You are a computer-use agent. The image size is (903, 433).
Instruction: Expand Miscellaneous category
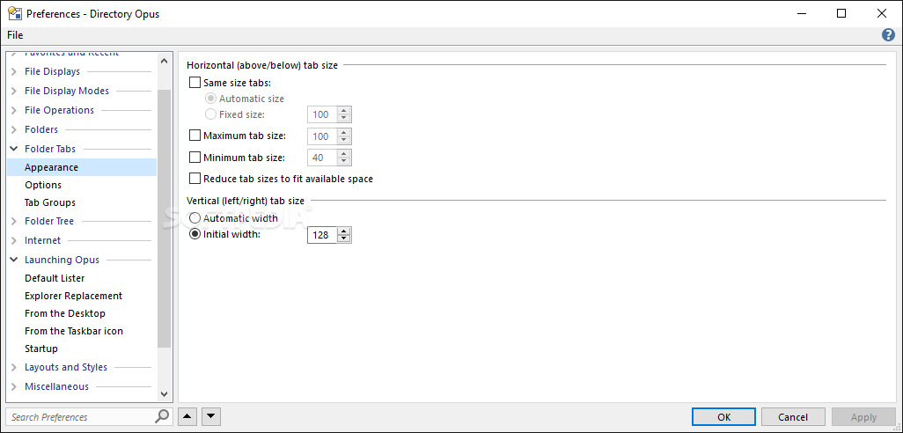point(14,387)
